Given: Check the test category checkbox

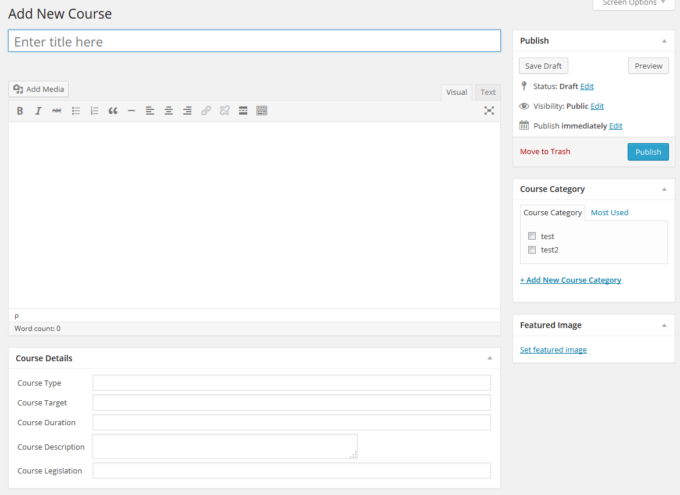Looking at the screenshot, I should 532,236.
